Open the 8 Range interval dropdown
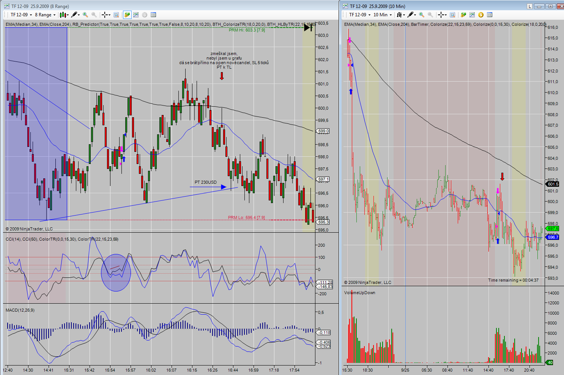 (x=45, y=15)
